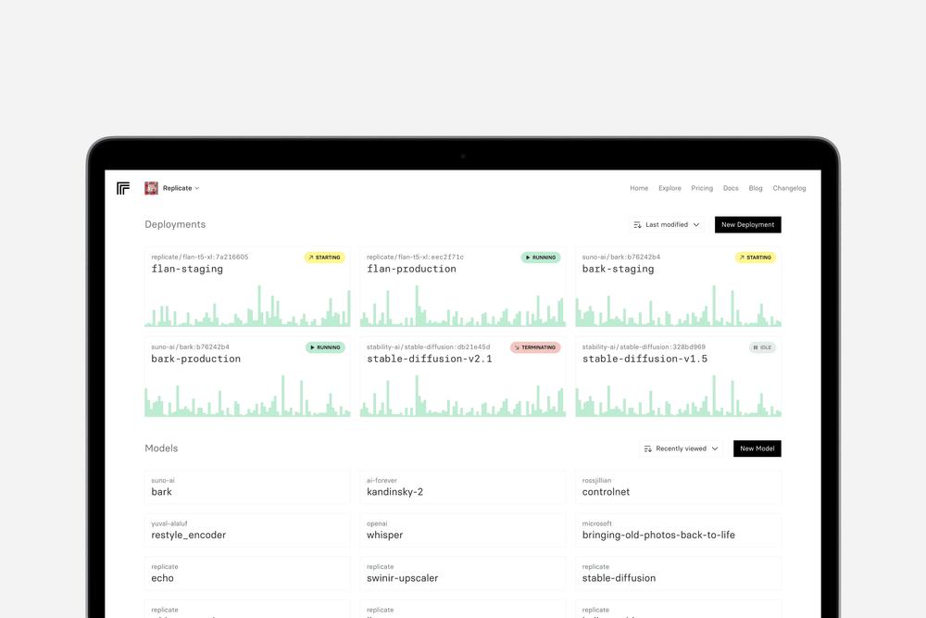
Task: Expand the Last modified chevron arrow
Action: pyautogui.click(x=696, y=224)
